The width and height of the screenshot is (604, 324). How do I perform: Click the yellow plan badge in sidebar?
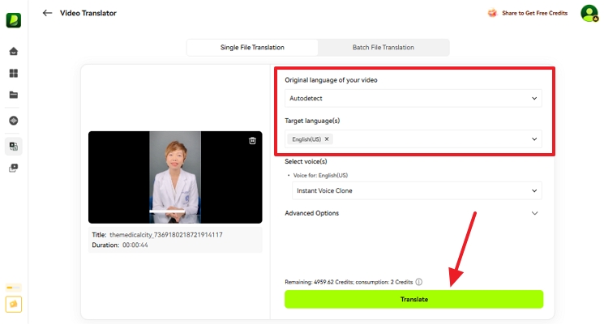[x=14, y=305]
